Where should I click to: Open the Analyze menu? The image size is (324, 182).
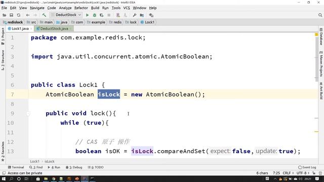pyautogui.click(x=65, y=8)
